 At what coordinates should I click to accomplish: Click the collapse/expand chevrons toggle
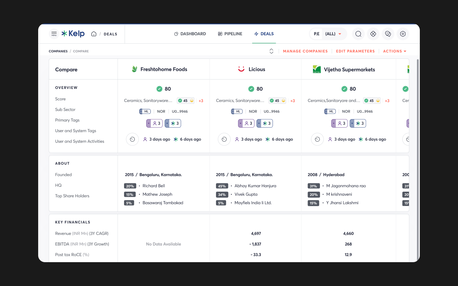click(271, 51)
